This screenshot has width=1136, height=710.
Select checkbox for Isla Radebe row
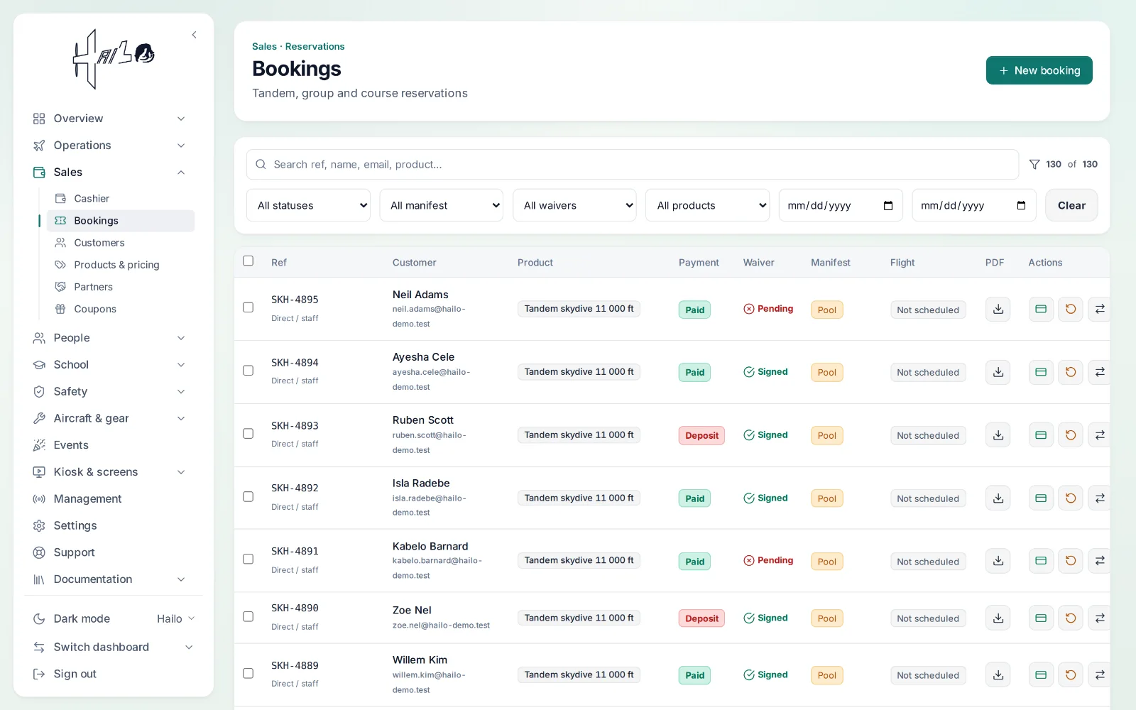coord(248,497)
